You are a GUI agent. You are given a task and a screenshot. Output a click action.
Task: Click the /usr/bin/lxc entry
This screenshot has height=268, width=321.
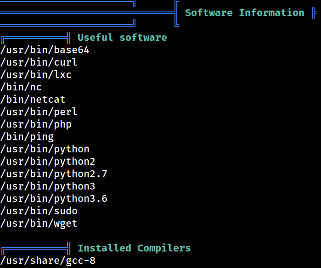coord(36,75)
